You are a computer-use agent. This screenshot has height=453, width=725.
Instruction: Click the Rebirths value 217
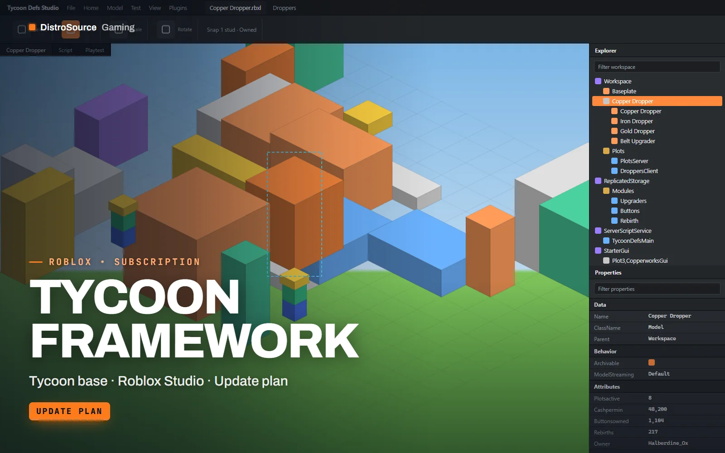(x=653, y=432)
